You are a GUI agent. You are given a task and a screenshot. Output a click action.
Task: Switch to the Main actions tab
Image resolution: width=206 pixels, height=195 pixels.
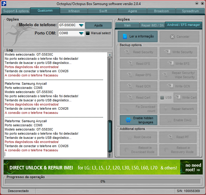click(127, 25)
